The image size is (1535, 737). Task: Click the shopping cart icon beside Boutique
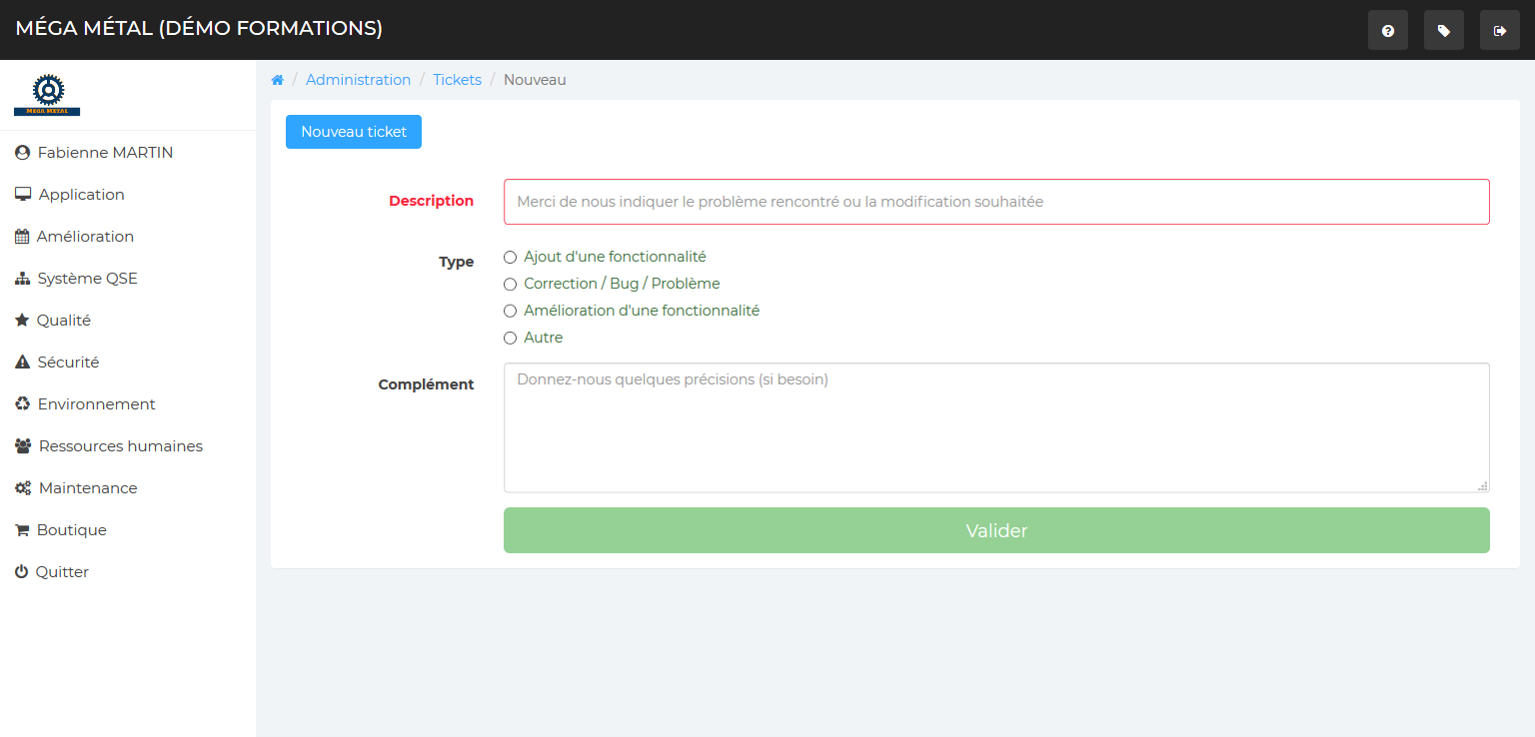[22, 530]
